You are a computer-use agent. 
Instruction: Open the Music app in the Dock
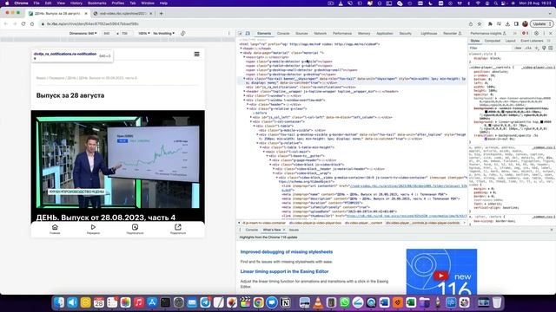pyautogui.click(x=139, y=302)
